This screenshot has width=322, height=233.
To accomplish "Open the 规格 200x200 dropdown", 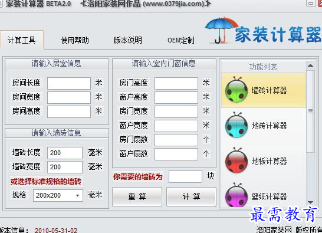I will tap(58, 195).
